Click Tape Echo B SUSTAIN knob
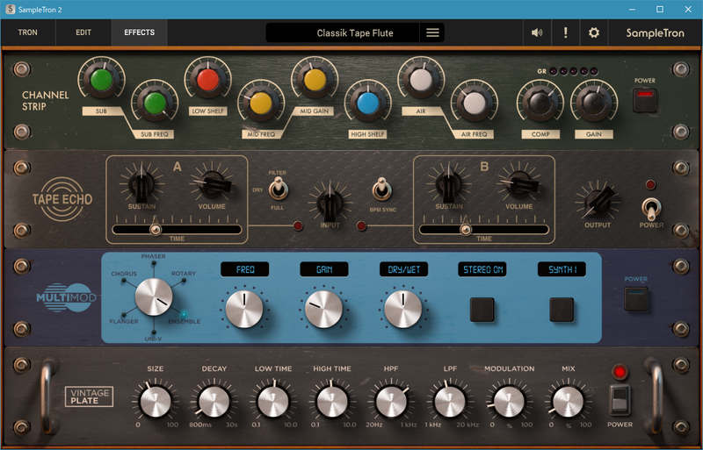The image size is (703, 450). pos(449,184)
